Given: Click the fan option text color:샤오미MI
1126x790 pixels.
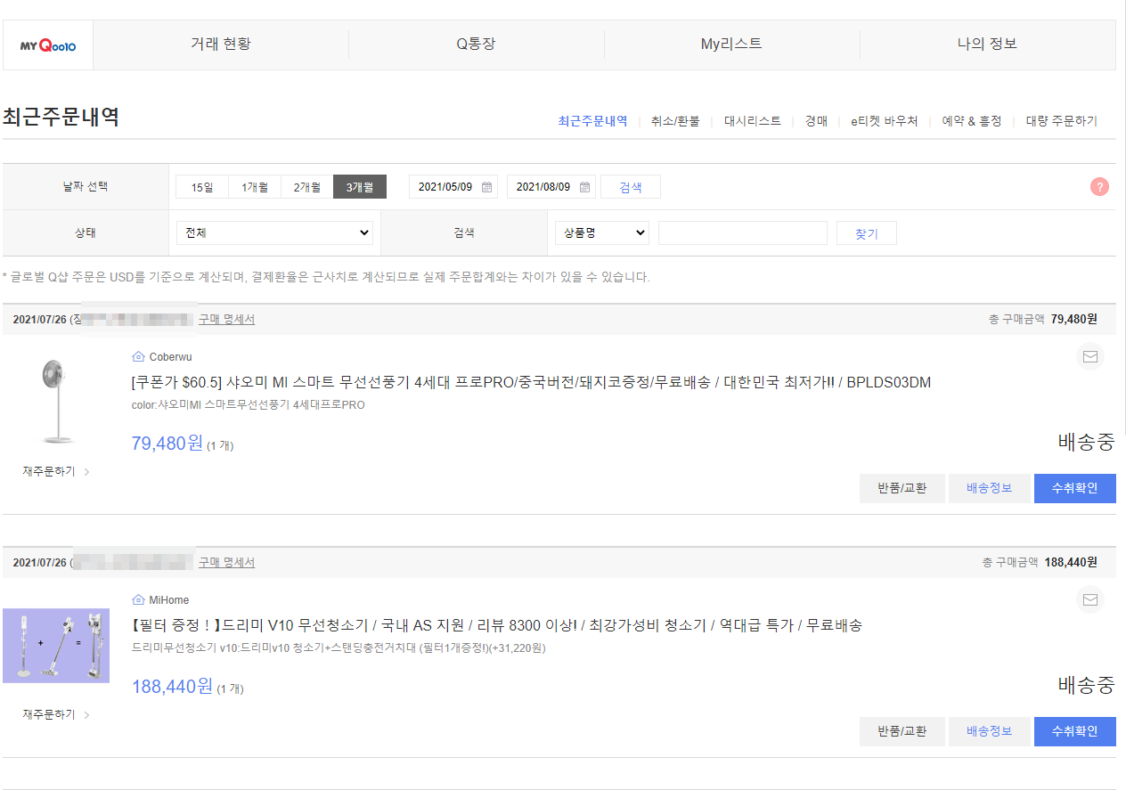Looking at the screenshot, I should coord(248,405).
